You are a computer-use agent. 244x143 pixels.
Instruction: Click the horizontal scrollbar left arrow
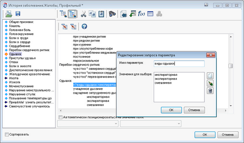point(60,111)
